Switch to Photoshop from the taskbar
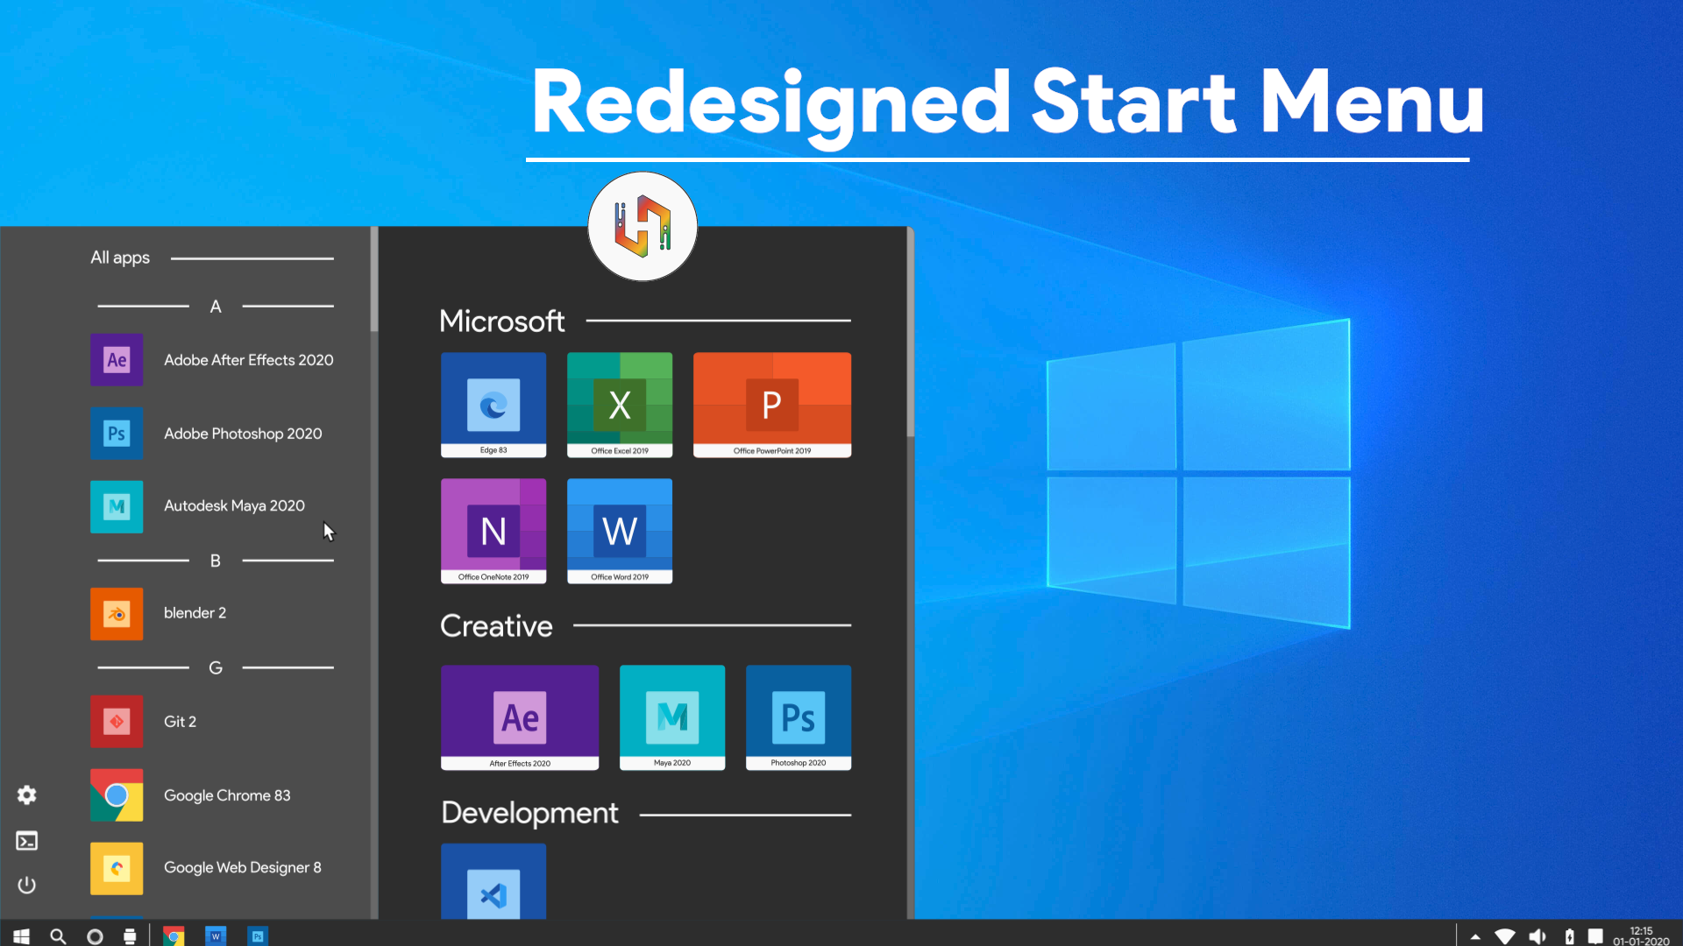Image resolution: width=1683 pixels, height=946 pixels. [x=258, y=936]
